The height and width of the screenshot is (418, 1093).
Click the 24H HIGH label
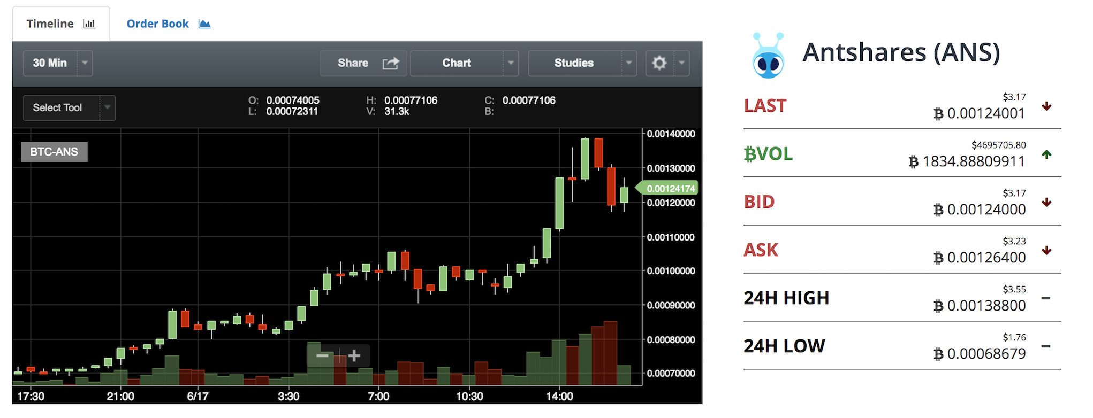coord(786,298)
